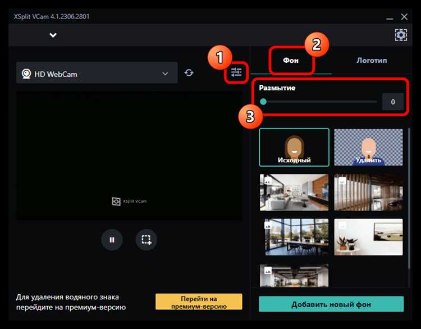Click the background list scrollbar
Viewport: 421px width, 329px height.
point(409,198)
